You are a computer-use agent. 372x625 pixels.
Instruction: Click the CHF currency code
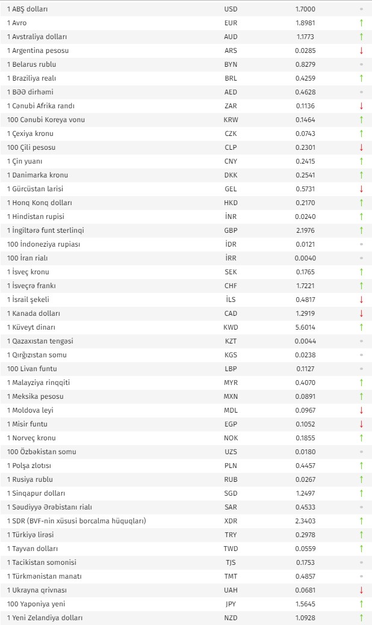[x=231, y=286]
